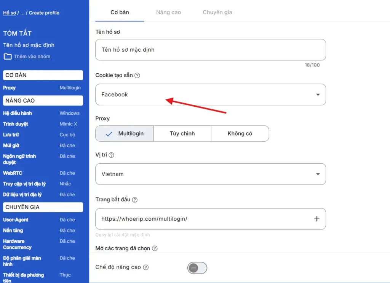
Task: Click the Mimic X value in the summary
Action: (x=68, y=124)
